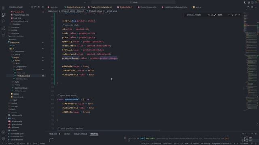Toggle regular expression in find widget
259x145 pixels.
click(x=215, y=15)
